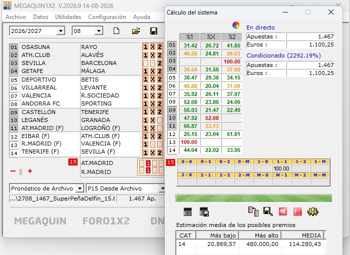350x255 pixels.
Task: Open file with the folder icon
Action: pyautogui.click(x=136, y=31)
